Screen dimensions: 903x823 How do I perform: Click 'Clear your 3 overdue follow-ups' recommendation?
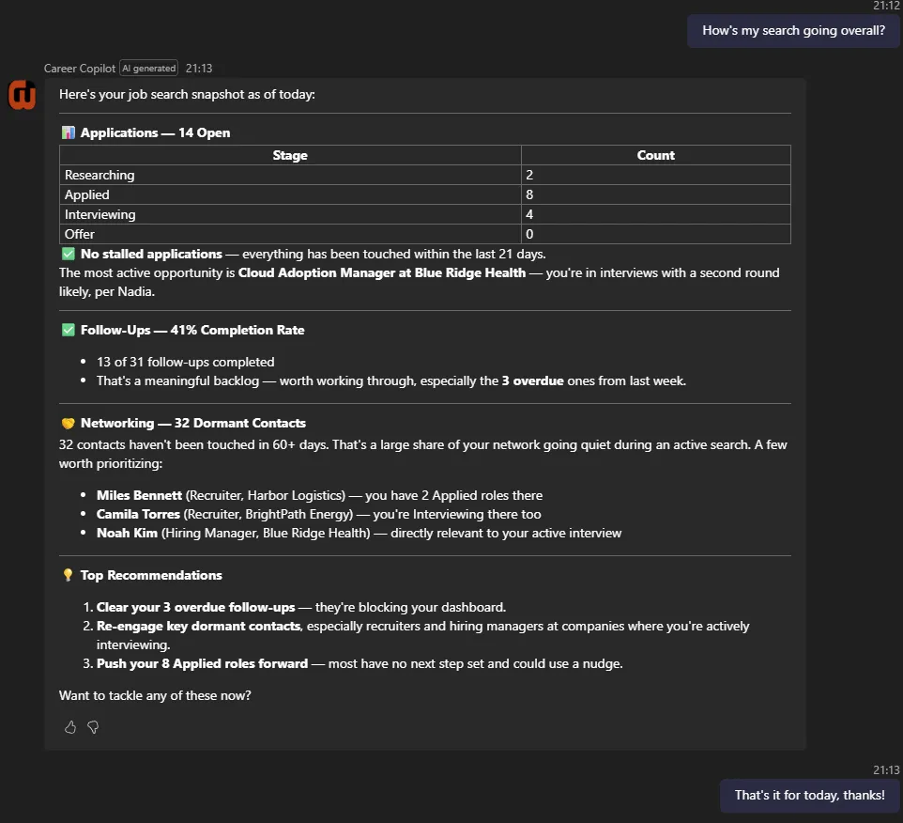[x=196, y=607]
